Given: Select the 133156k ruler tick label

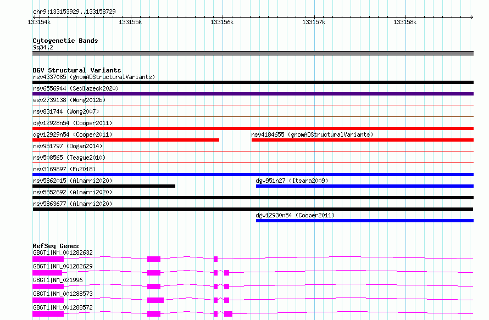Looking at the screenshot, I should coord(222,22).
